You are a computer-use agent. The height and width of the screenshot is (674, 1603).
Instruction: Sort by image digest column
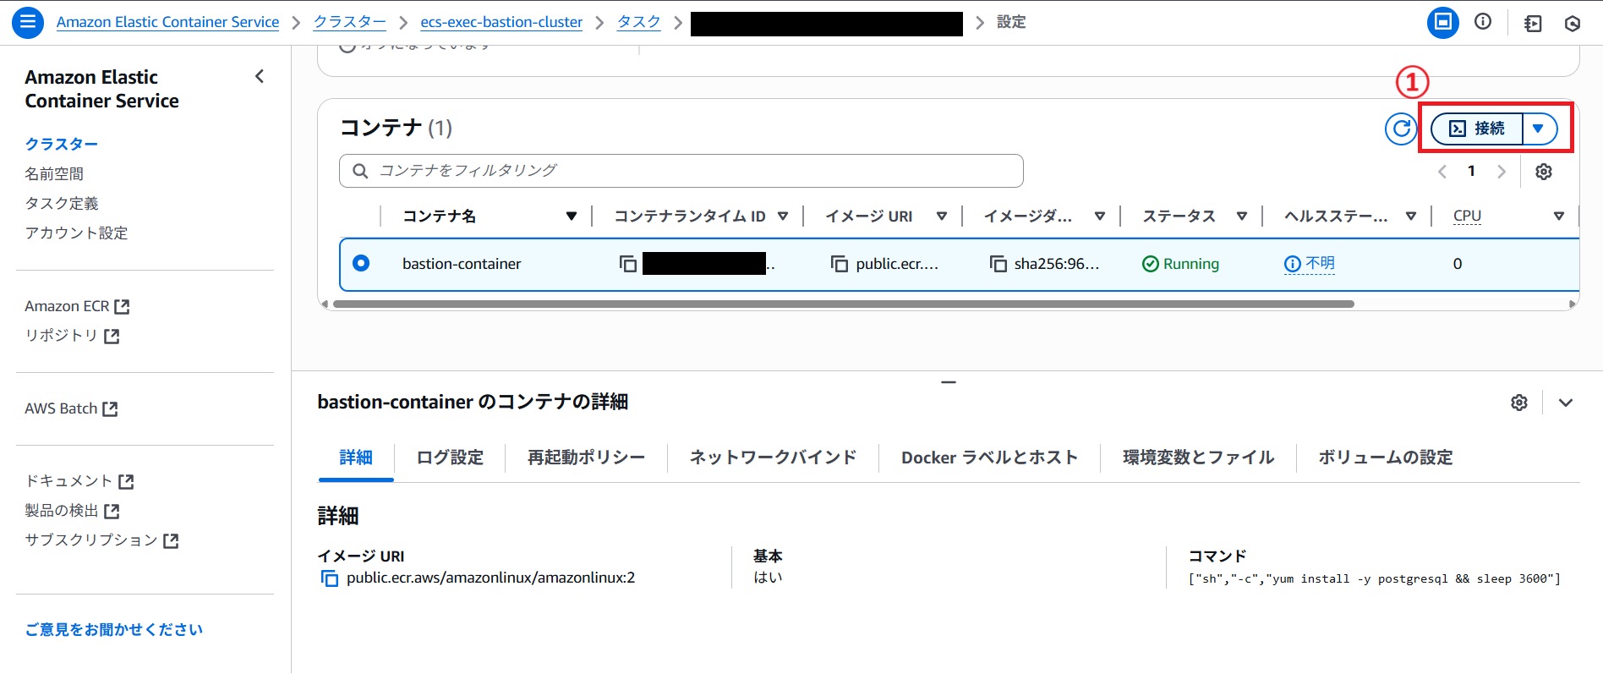click(x=1100, y=216)
